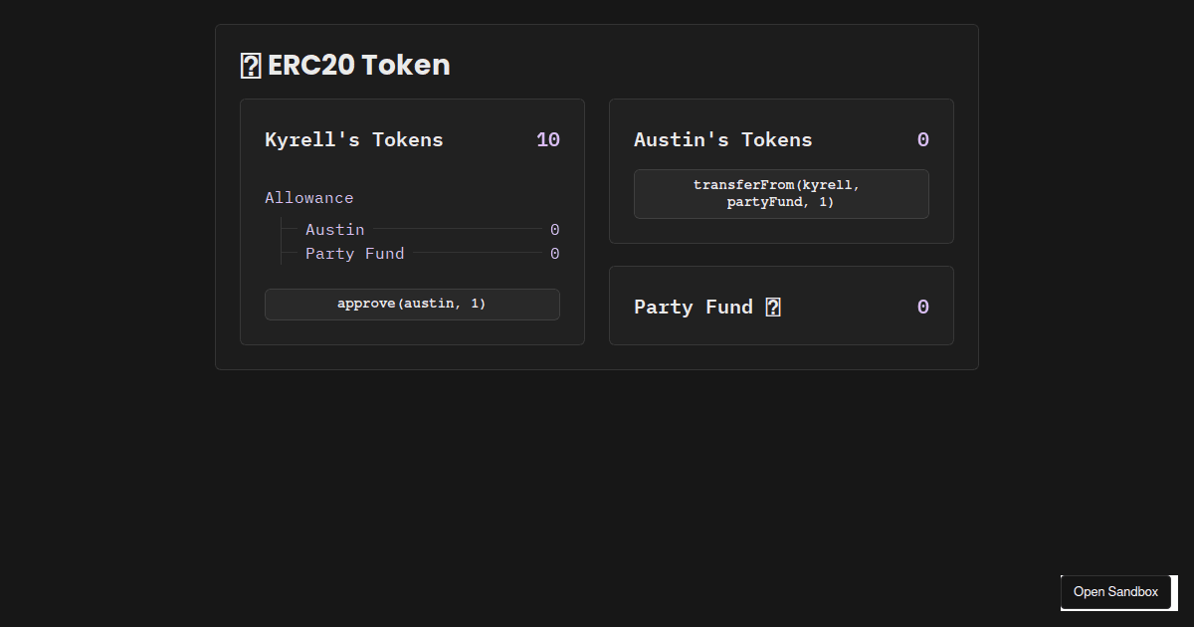Screen dimensions: 1194x627
Task: Execute the transferFrom(kyrell, partyFund, 1) action
Action: coord(781,193)
